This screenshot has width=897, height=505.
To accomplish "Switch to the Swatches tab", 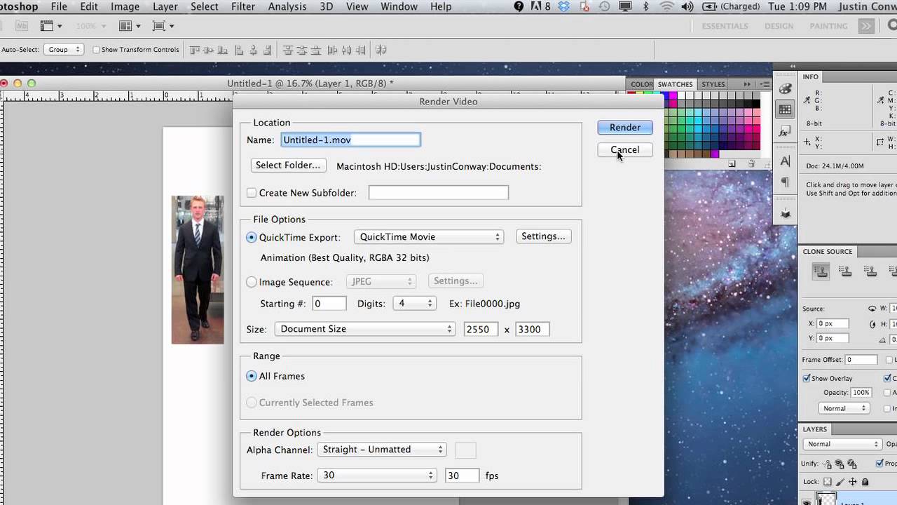I will 675,84.
